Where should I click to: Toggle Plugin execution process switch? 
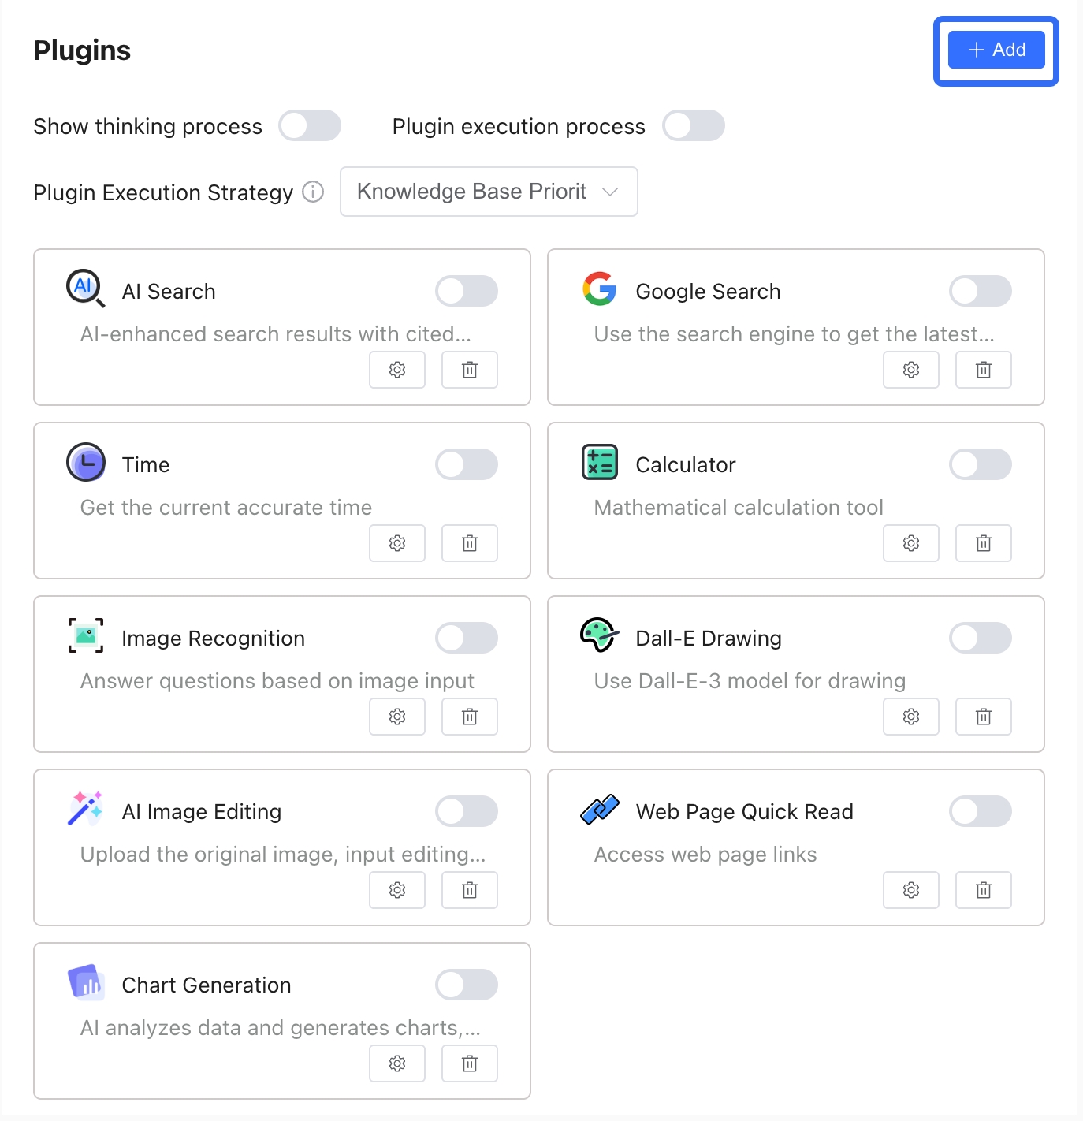coord(694,126)
